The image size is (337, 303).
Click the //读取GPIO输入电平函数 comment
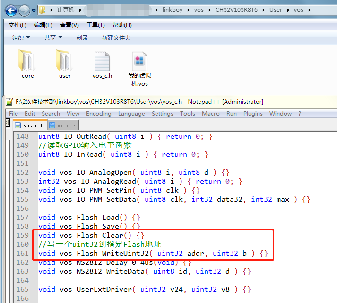click(x=85, y=145)
